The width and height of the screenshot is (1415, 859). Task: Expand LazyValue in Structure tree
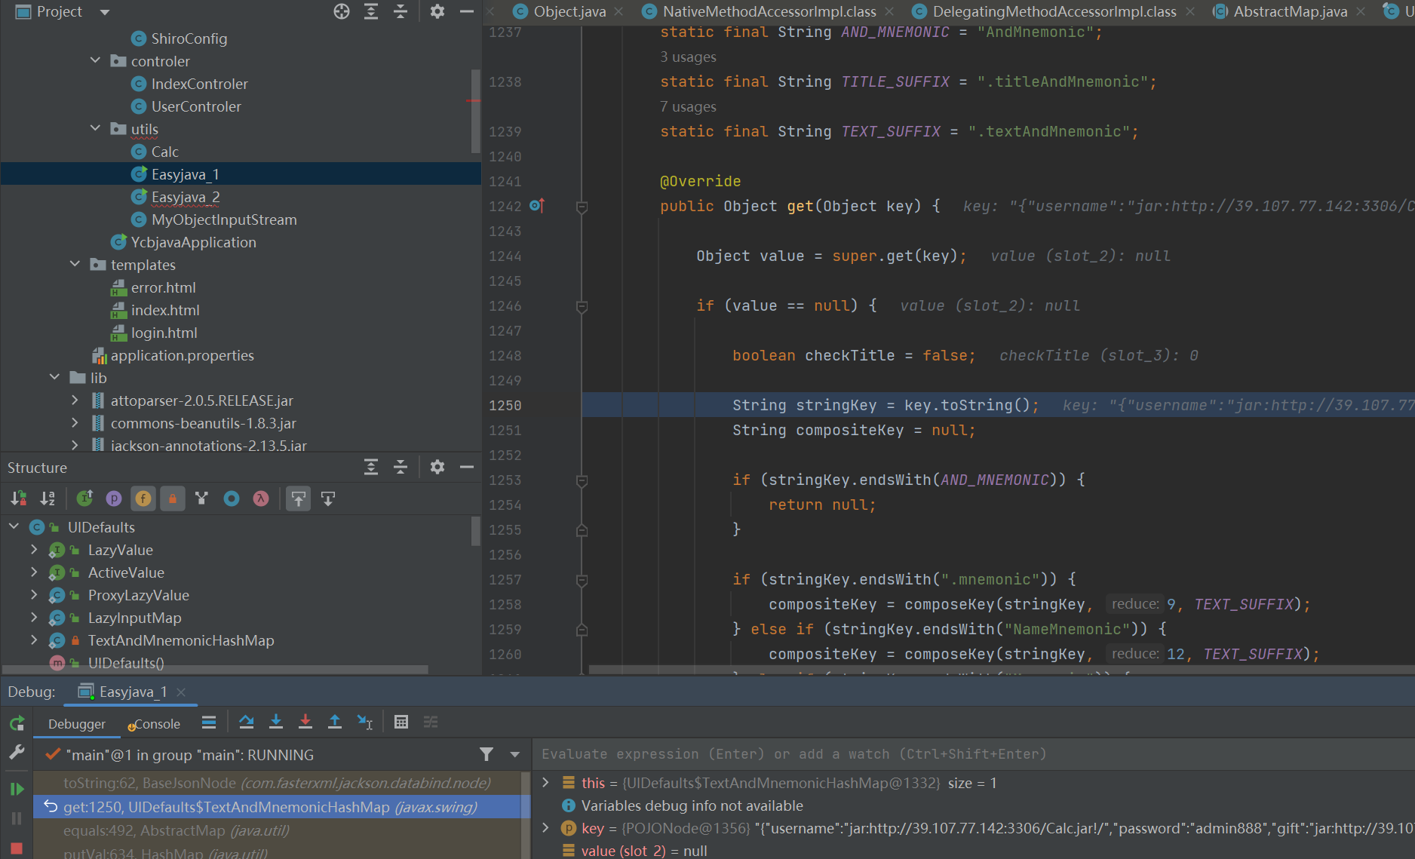point(34,550)
